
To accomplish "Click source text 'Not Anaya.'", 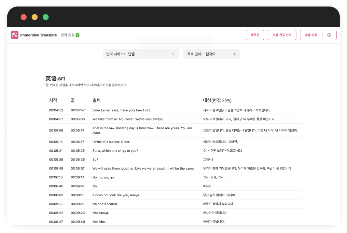I will (101, 212).
